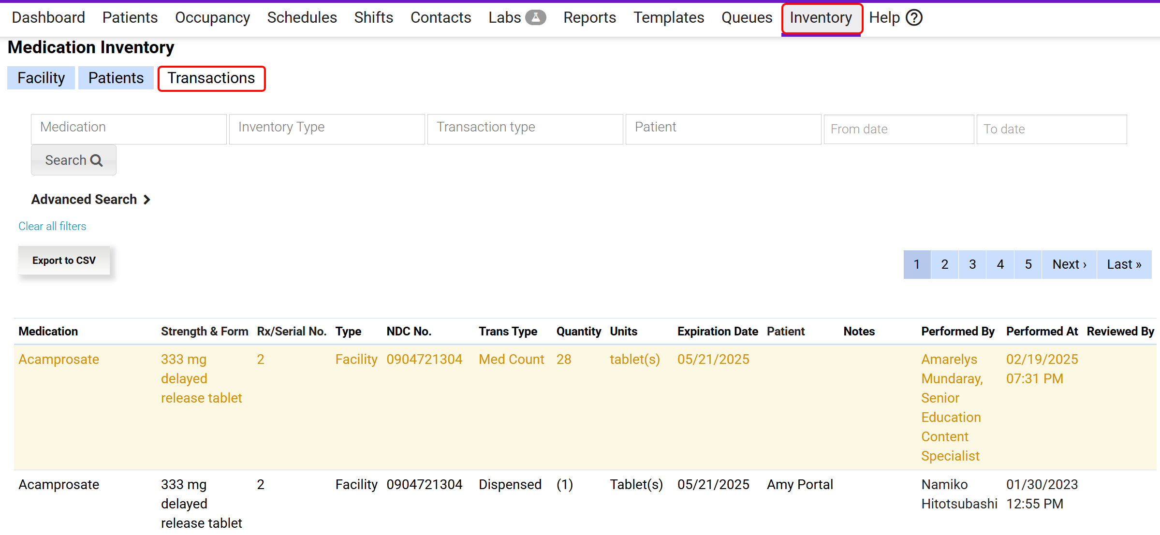The width and height of the screenshot is (1160, 535).
Task: Open the Medication filter field
Action: pos(129,128)
